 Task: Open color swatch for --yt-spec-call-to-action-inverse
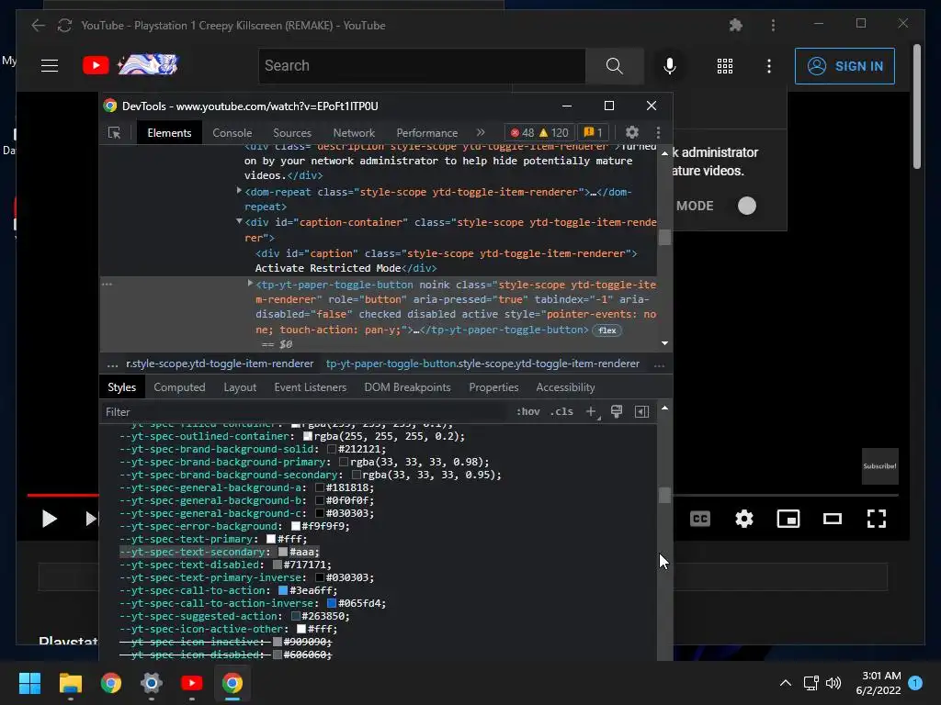pos(331,603)
